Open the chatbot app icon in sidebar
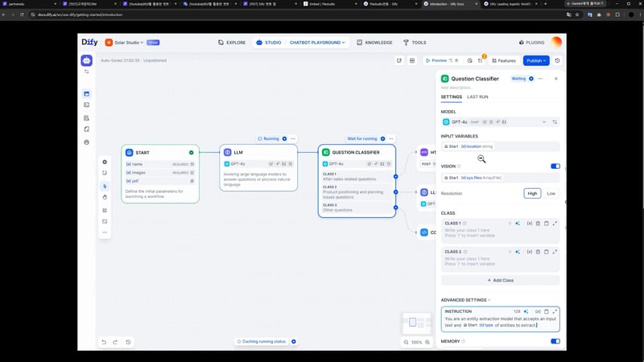Viewport: 644px width, 362px height. pos(87,60)
